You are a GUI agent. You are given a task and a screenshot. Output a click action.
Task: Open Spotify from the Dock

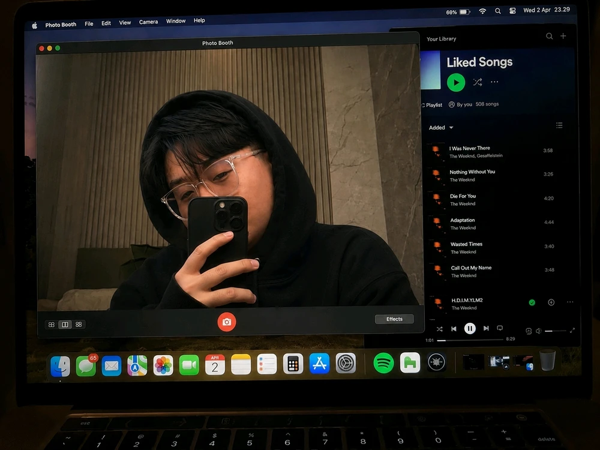click(383, 362)
